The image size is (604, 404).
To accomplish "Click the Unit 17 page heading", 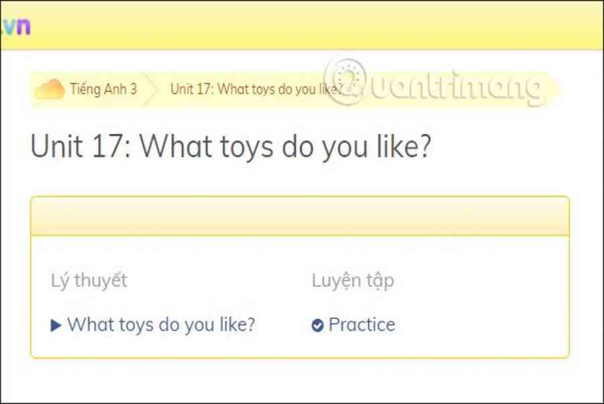I will [x=230, y=147].
